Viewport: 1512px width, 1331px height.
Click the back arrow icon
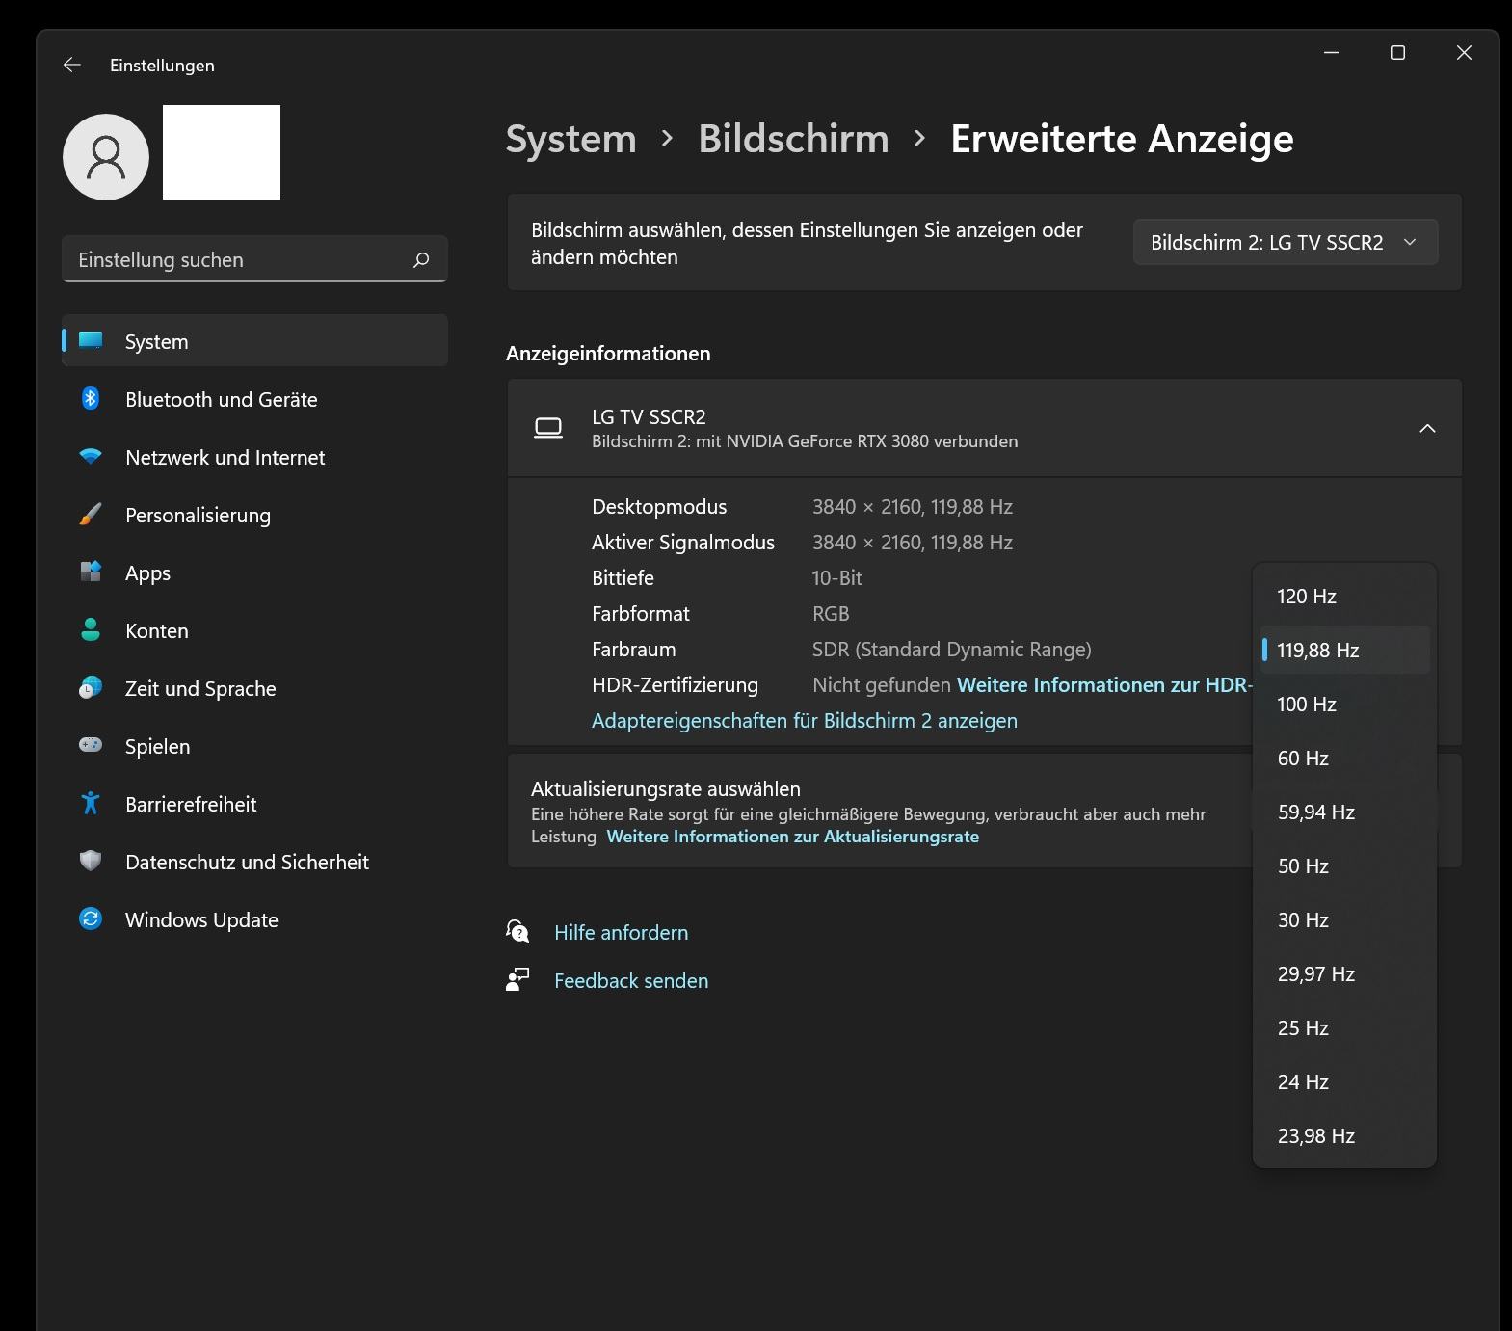click(71, 65)
